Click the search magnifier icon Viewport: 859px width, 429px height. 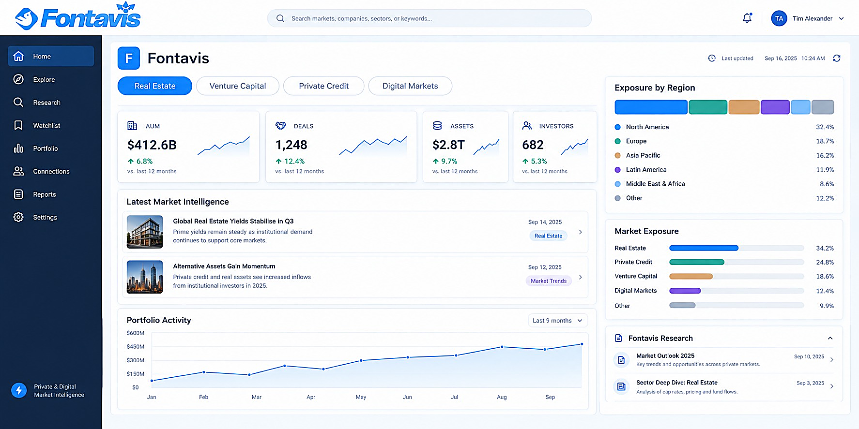click(280, 18)
